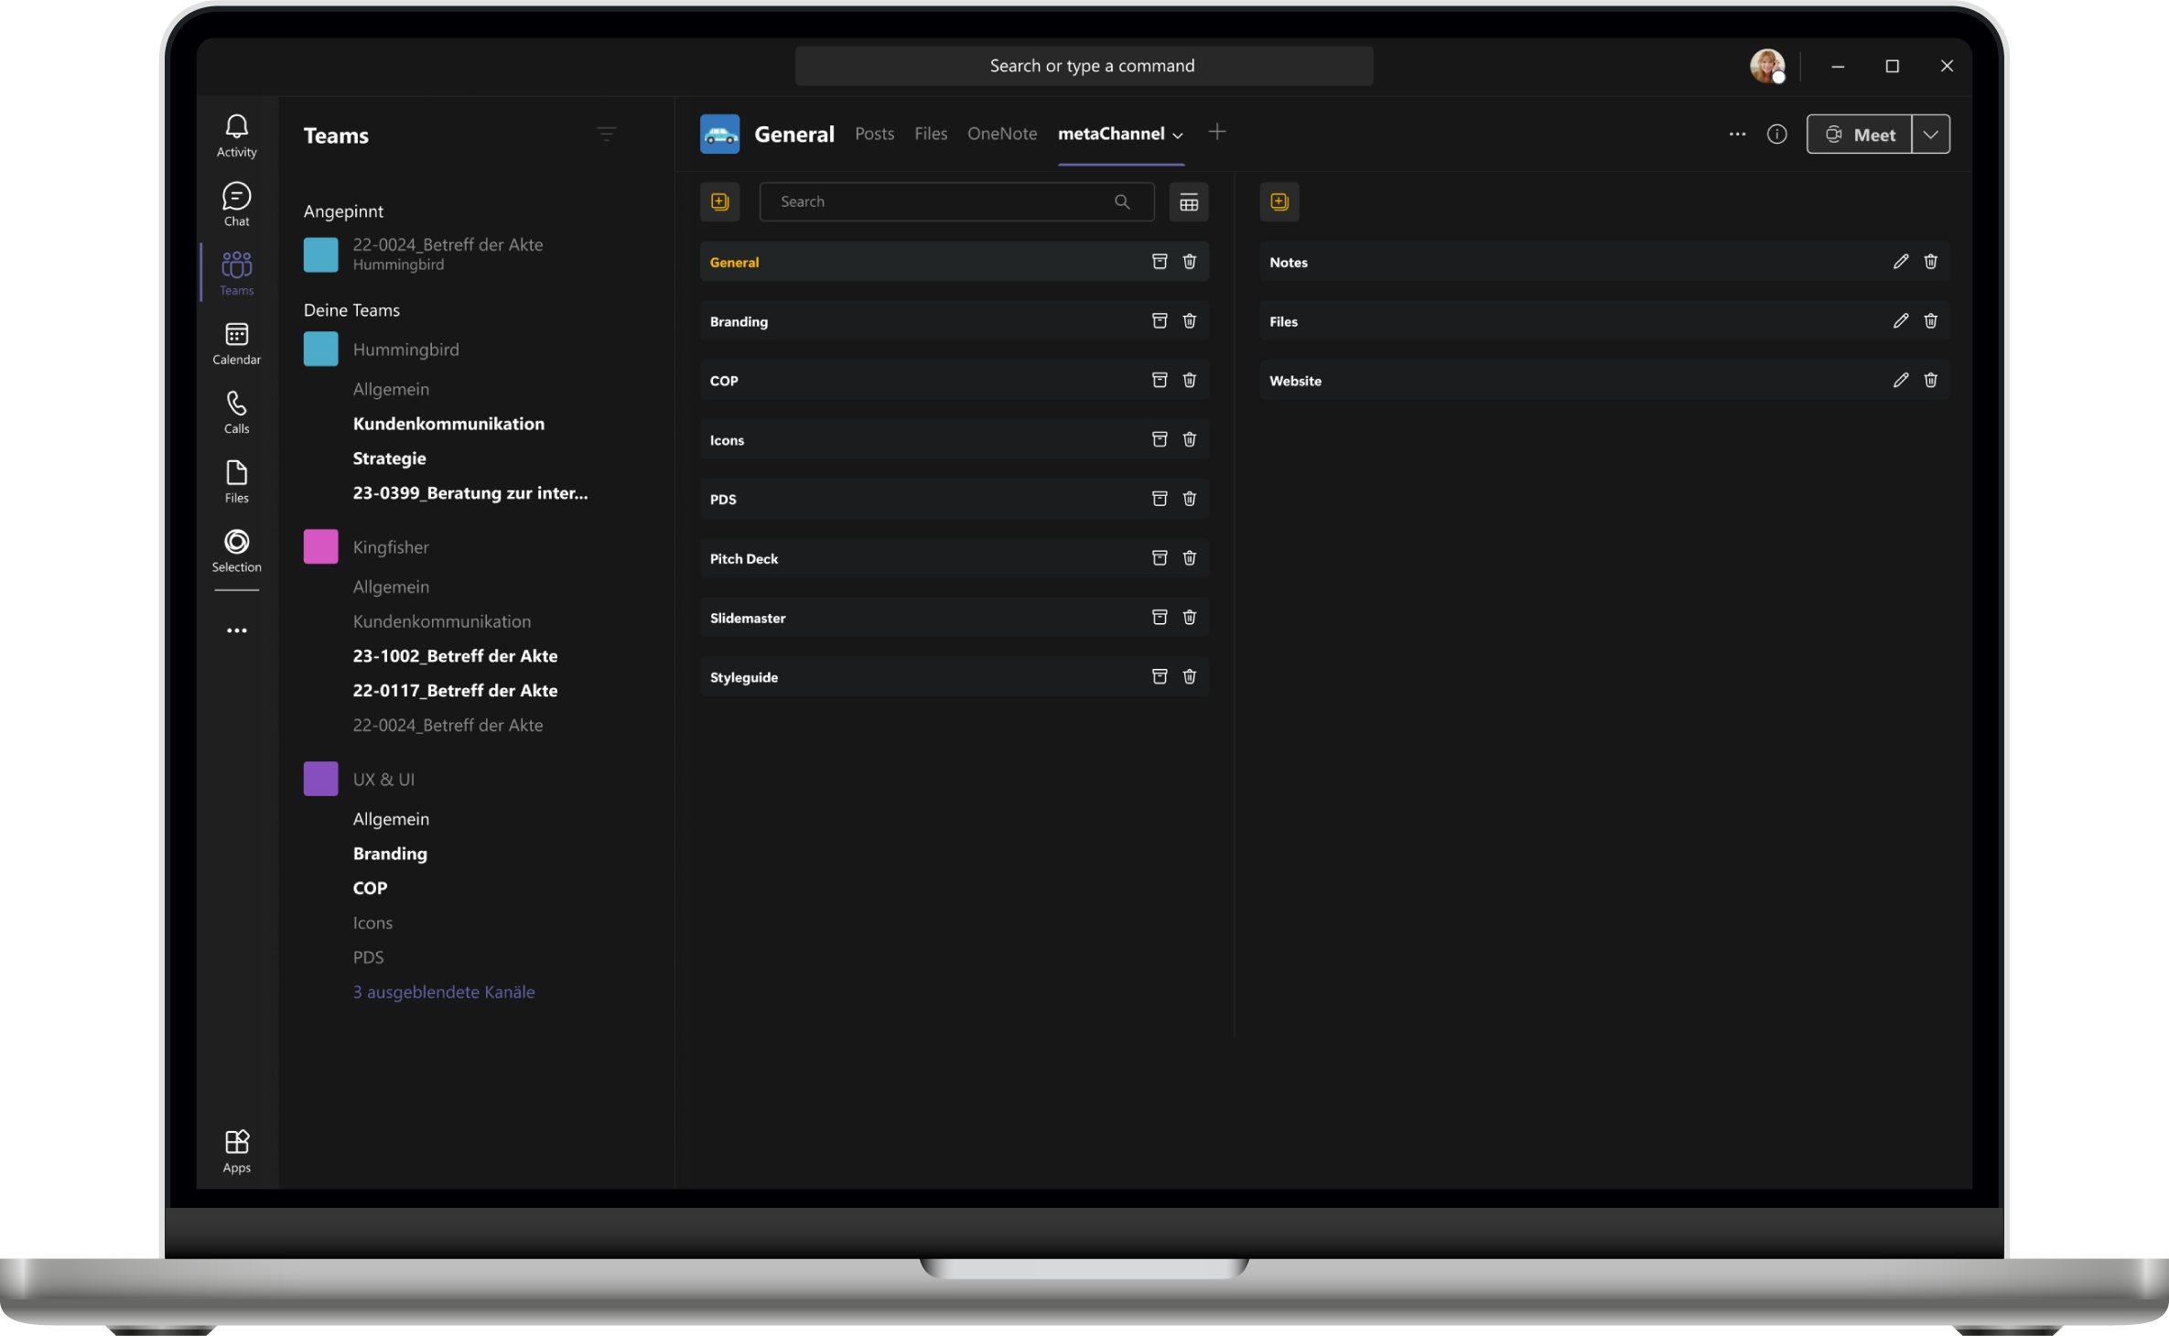The width and height of the screenshot is (2169, 1336).
Task: Select the UX & UI team
Action: [383, 780]
